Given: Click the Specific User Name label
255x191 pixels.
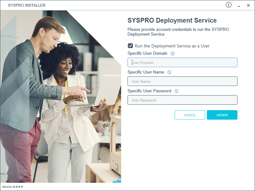Looking at the screenshot, I should point(146,72).
